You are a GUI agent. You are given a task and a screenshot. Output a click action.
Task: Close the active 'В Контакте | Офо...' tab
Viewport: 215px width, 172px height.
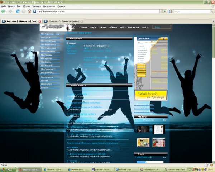tap(40, 21)
